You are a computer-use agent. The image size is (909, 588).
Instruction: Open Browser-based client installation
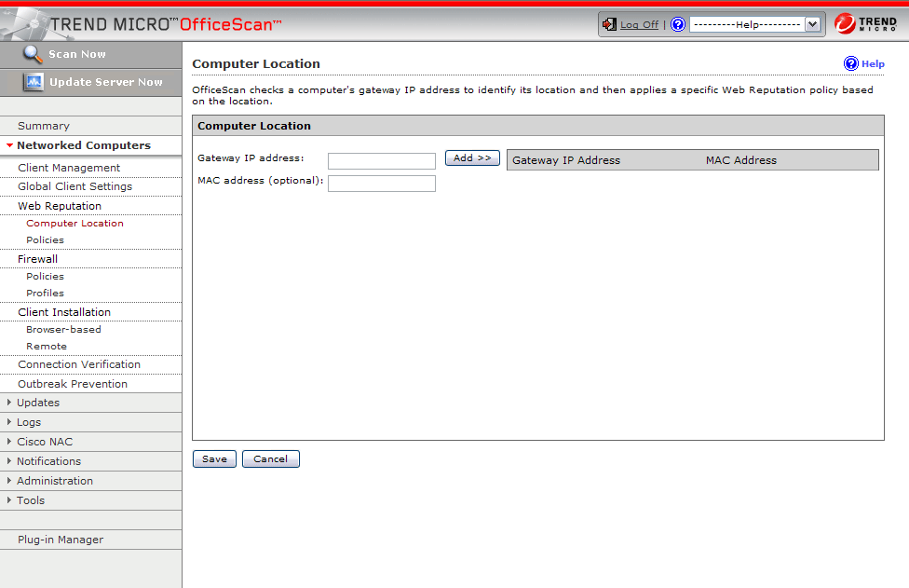click(x=63, y=329)
